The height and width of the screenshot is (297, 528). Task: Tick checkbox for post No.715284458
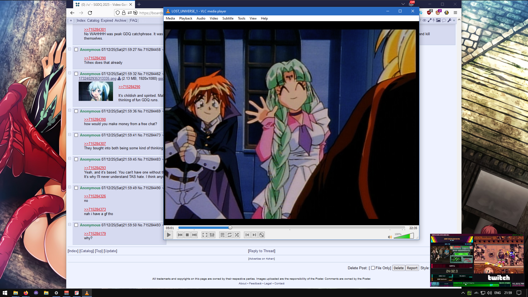click(x=76, y=50)
